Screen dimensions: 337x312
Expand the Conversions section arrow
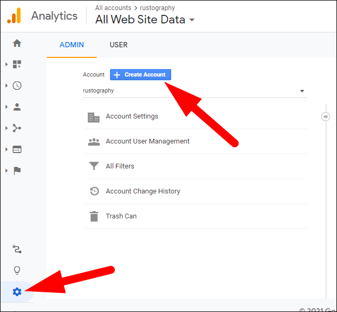pyautogui.click(x=6, y=171)
